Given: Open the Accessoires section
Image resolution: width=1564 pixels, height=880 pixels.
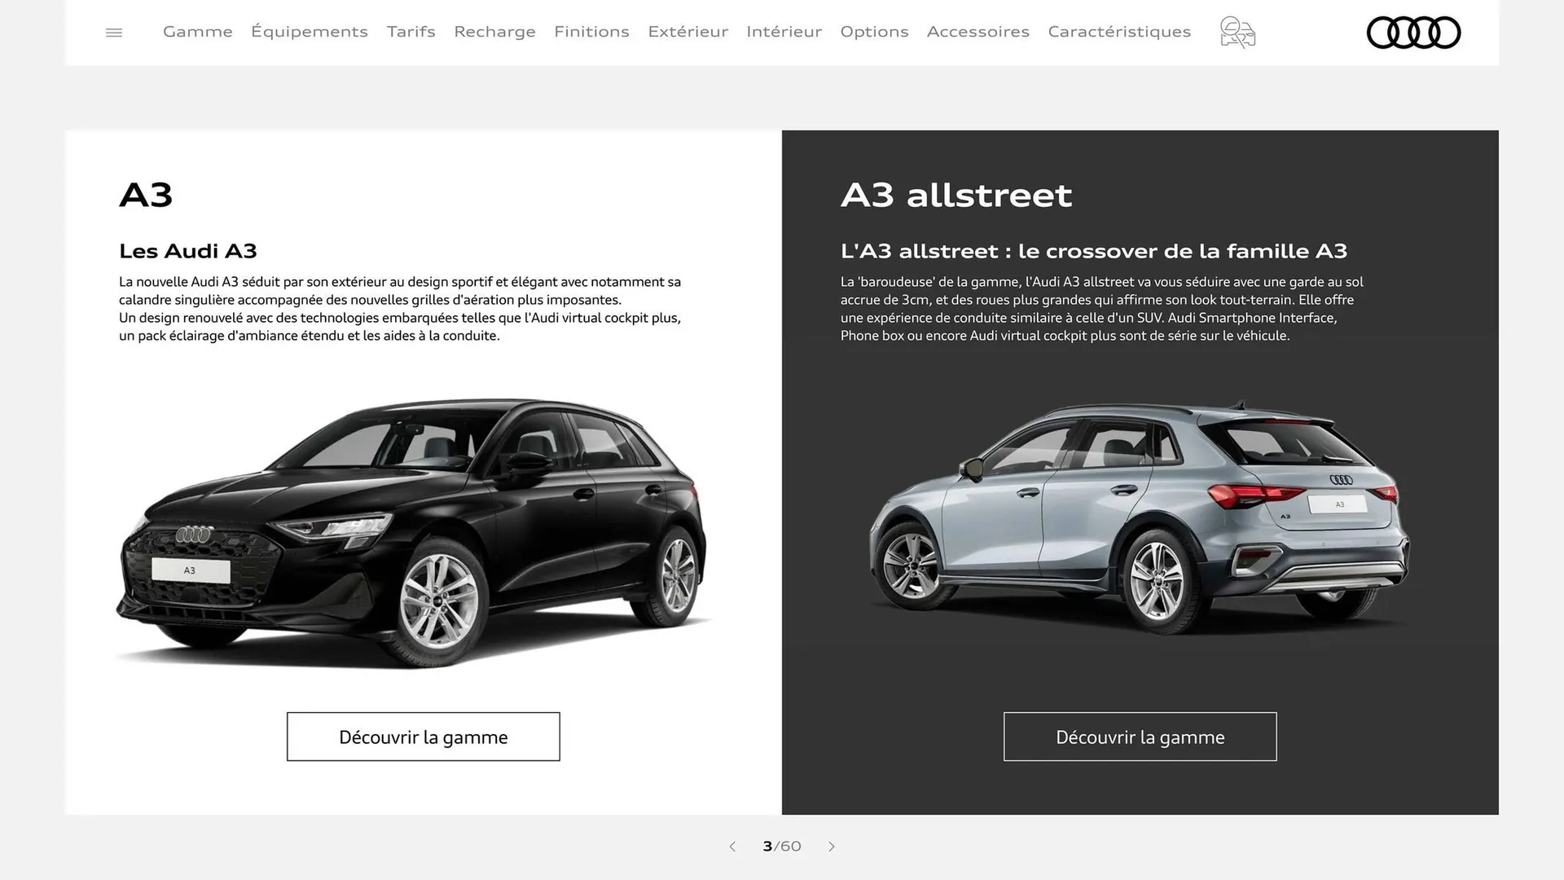Looking at the screenshot, I should click(977, 32).
